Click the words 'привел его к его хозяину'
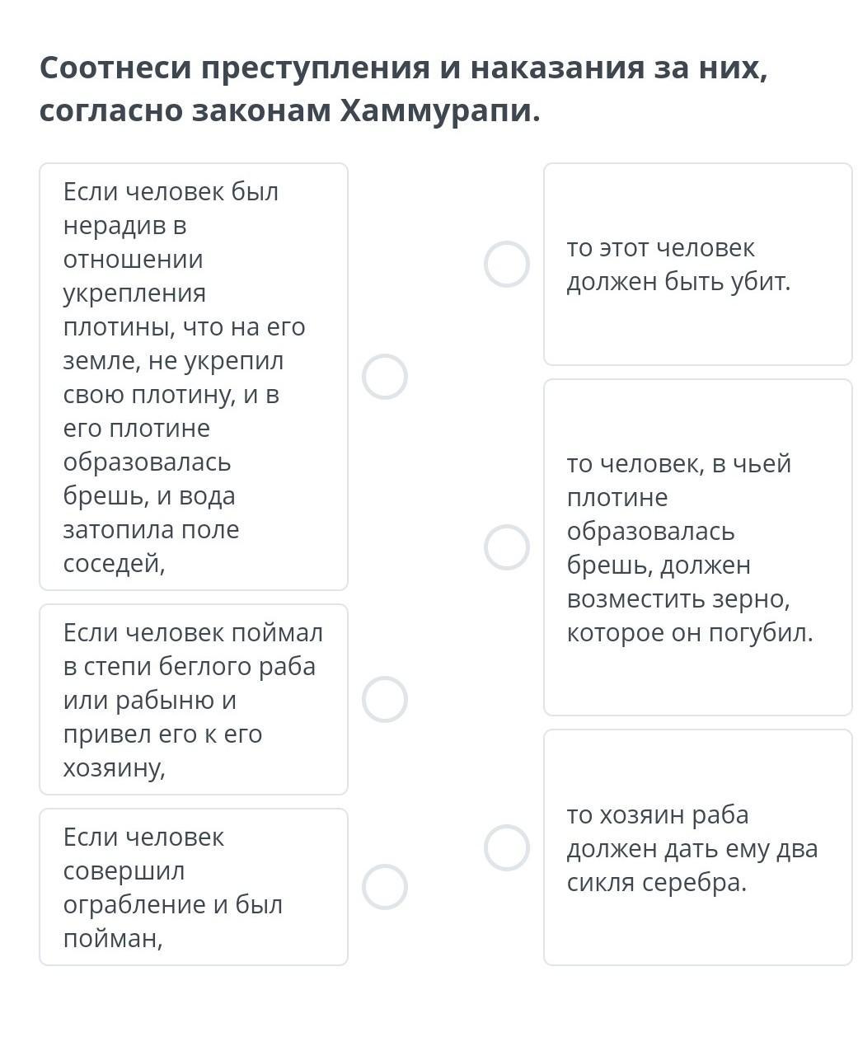Screen dimensions: 858x1051 click(x=162, y=751)
